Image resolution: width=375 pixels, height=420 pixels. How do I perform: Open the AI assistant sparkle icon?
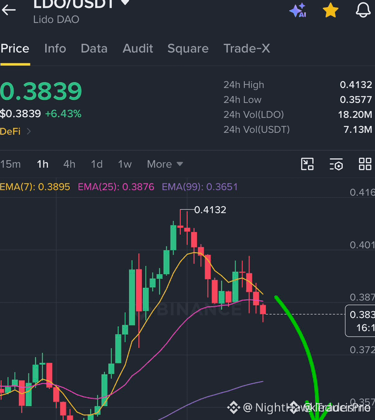click(298, 10)
